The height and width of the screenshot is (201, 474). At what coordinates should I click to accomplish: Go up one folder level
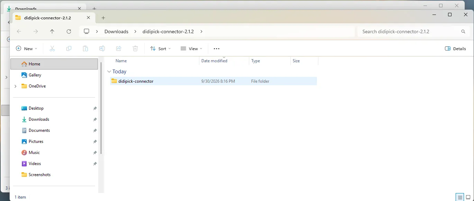52,31
